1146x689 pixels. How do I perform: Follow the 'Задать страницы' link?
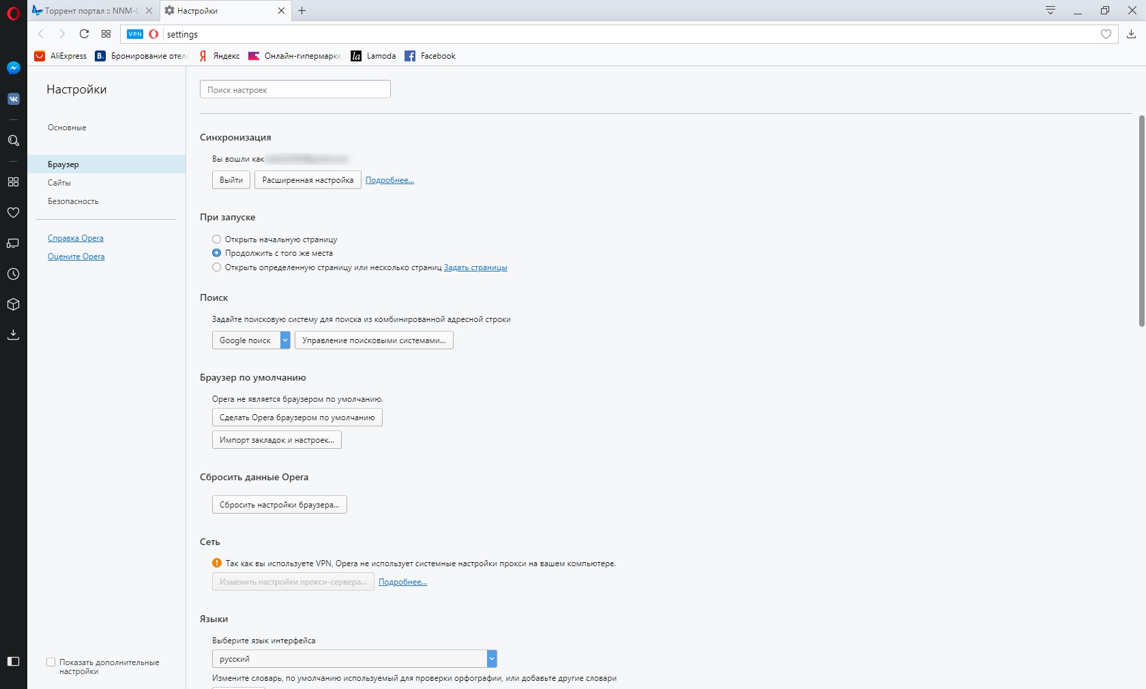pos(475,267)
